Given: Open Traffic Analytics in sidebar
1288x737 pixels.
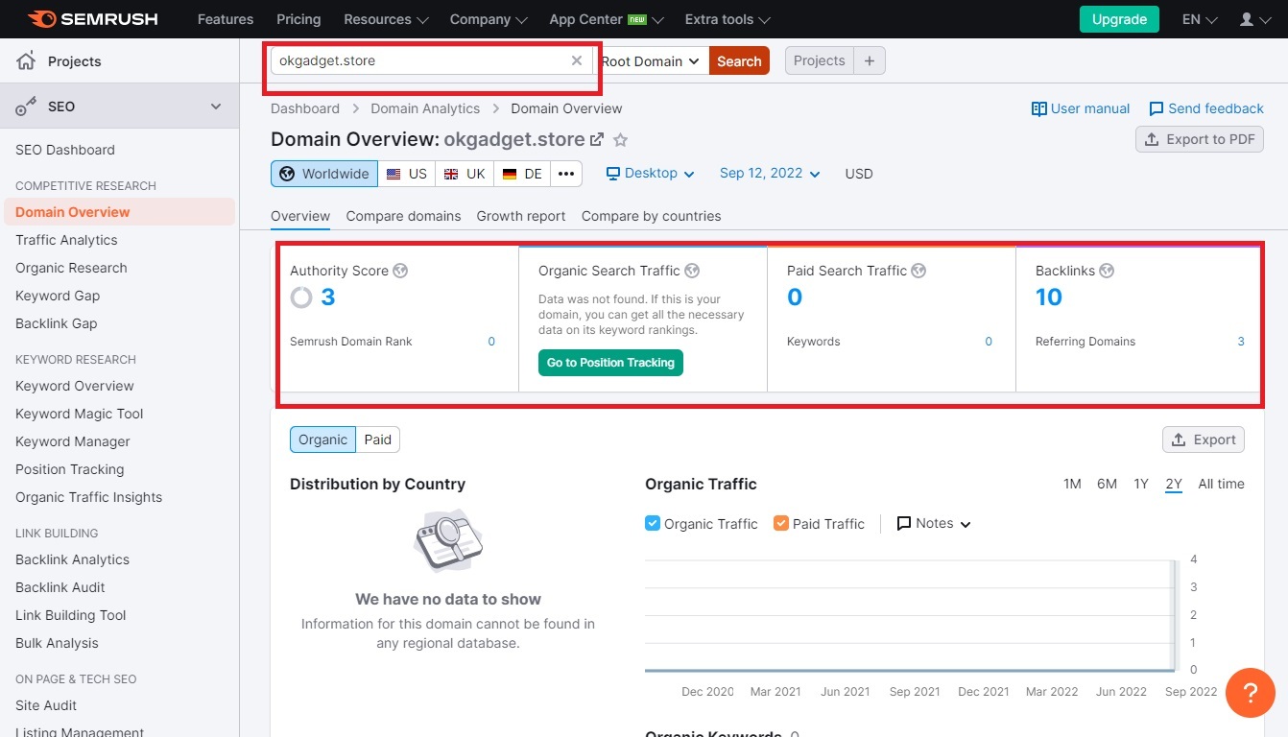Looking at the screenshot, I should [x=66, y=240].
